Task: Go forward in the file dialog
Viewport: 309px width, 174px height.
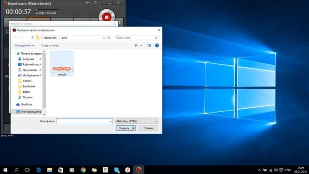Action: [x=22, y=38]
